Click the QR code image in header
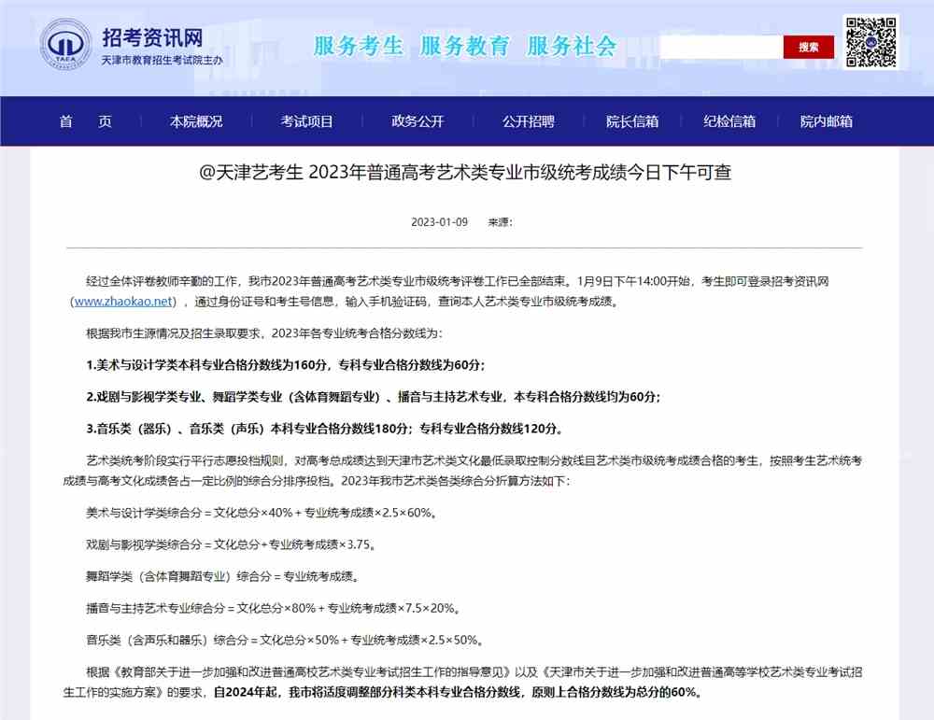The image size is (934, 720). point(870,42)
